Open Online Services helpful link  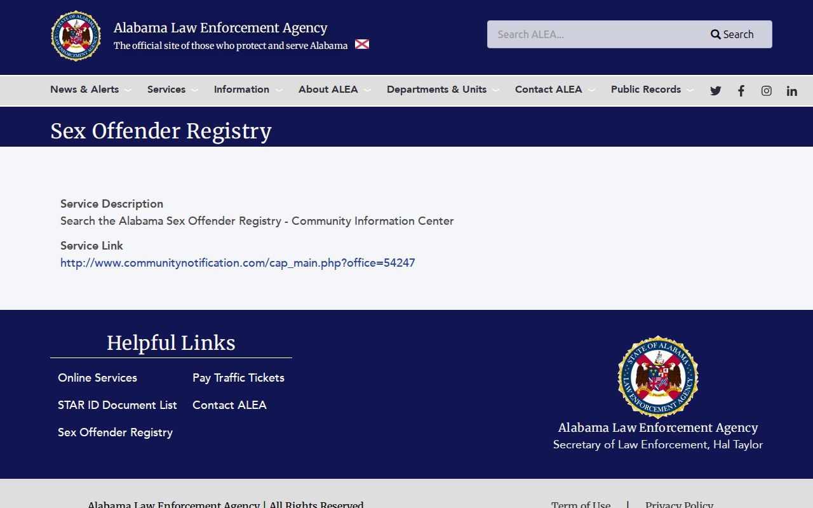(x=97, y=378)
